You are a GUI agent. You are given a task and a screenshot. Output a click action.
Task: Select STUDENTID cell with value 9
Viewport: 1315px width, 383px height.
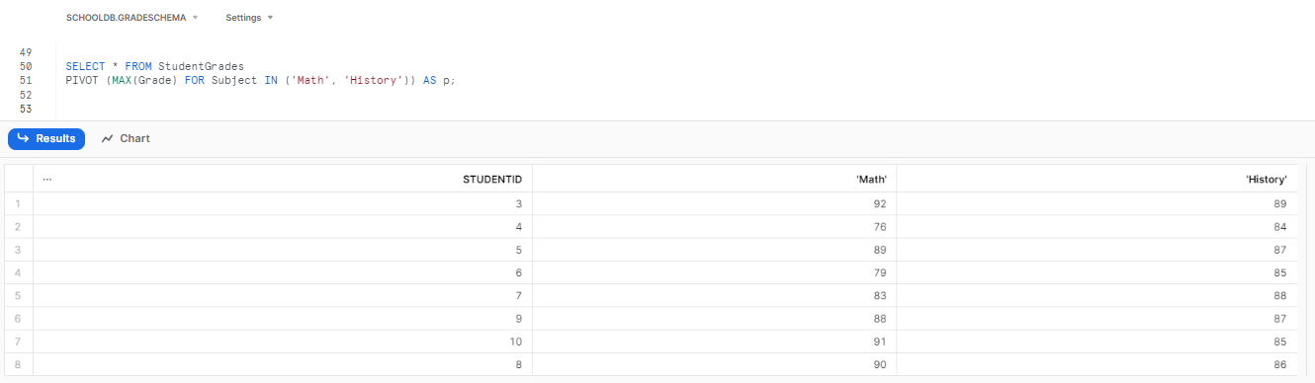coord(283,319)
